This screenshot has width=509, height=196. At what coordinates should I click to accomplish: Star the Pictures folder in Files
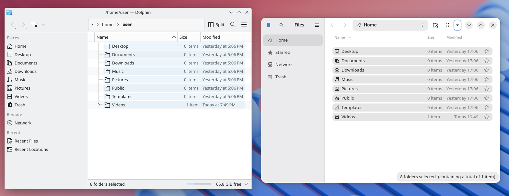pos(487,89)
